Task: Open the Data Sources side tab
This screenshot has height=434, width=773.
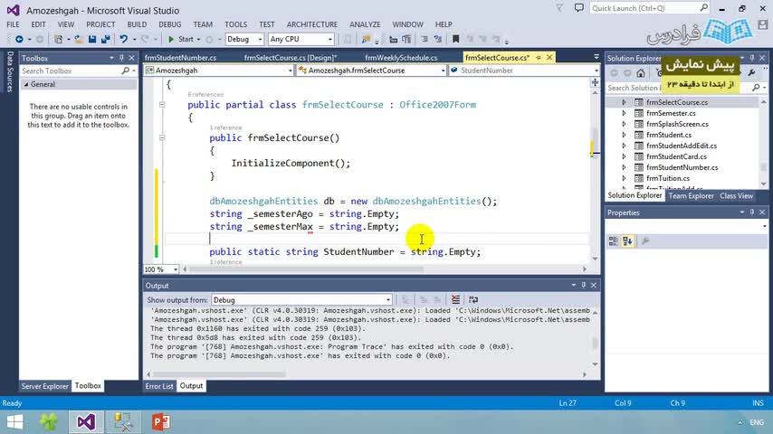Action: pyautogui.click(x=9, y=71)
